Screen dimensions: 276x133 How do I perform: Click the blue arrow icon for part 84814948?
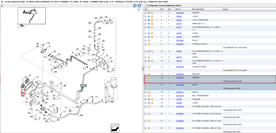coord(148,13)
